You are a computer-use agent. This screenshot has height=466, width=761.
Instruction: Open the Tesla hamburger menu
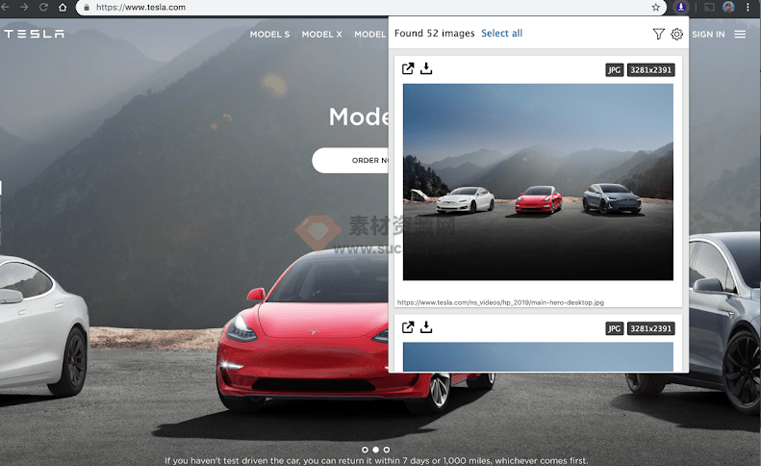tap(740, 35)
